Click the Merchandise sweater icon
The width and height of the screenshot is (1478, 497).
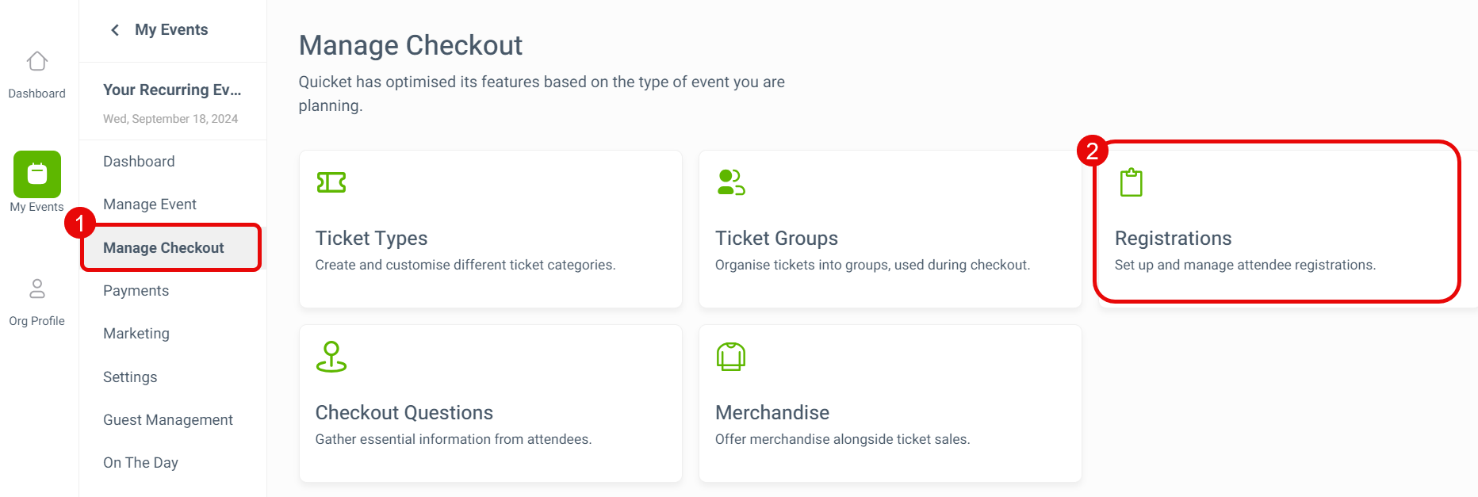click(731, 357)
